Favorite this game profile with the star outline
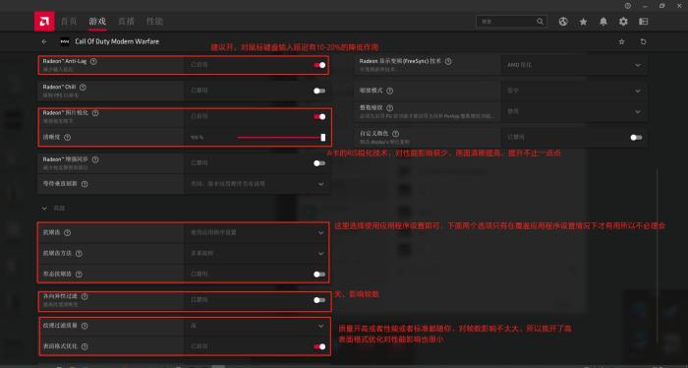 [x=622, y=41]
